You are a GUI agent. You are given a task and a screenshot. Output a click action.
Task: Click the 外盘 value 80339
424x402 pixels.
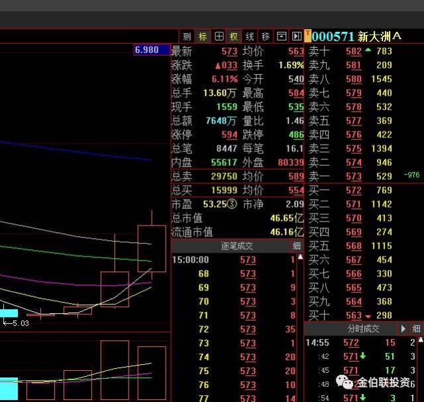tap(291, 163)
